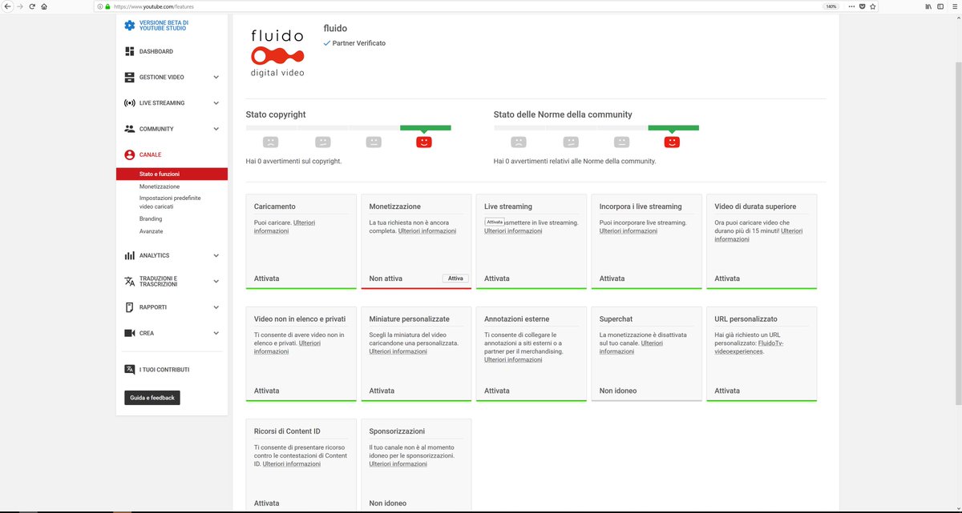Viewport: 962px width, 513px height.
Task: Select the Stato e funzioni menu item
Action: pos(172,174)
